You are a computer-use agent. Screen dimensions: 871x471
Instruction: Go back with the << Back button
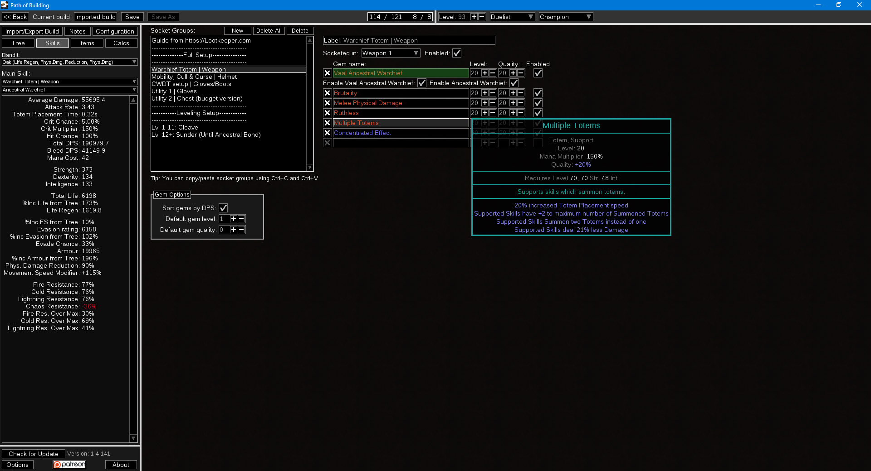(15, 17)
